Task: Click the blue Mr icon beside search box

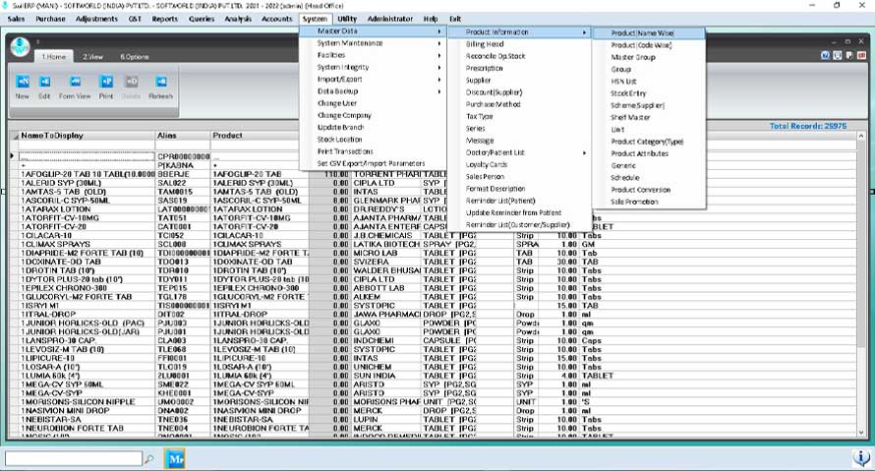Action: pos(175,459)
